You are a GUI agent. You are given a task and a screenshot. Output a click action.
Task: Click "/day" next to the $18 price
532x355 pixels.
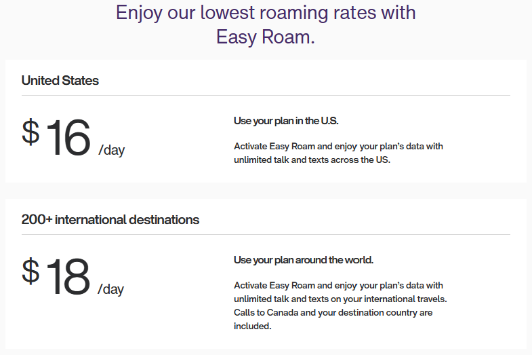pos(112,289)
